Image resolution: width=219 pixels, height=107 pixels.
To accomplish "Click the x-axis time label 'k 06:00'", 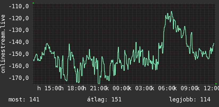I will tap(163, 88).
